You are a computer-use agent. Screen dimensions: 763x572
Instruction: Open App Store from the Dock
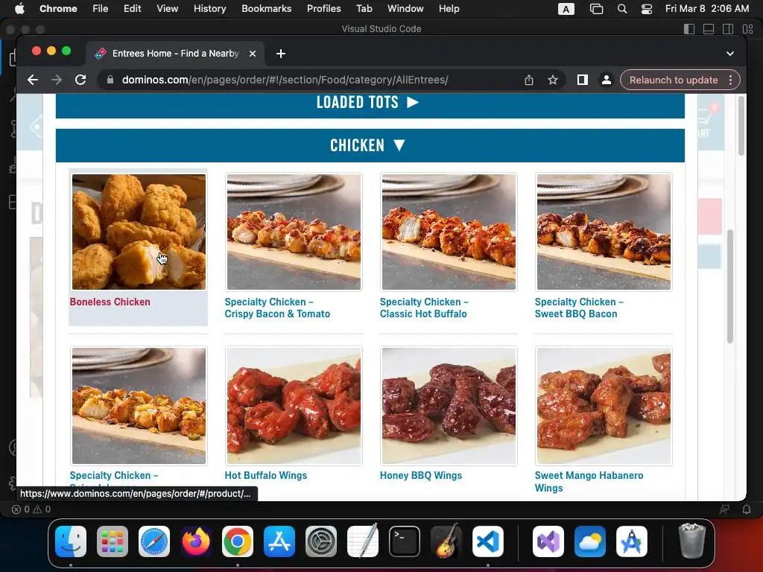coord(279,541)
